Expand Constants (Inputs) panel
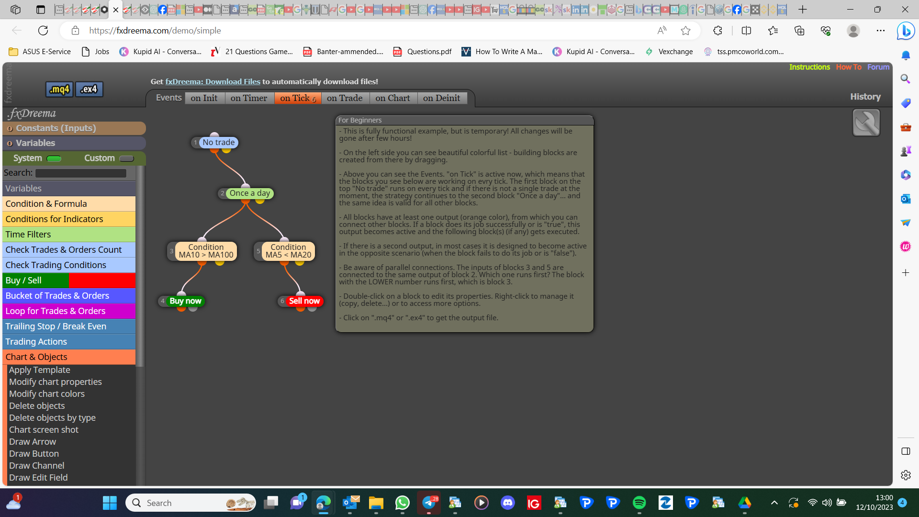 (x=74, y=128)
